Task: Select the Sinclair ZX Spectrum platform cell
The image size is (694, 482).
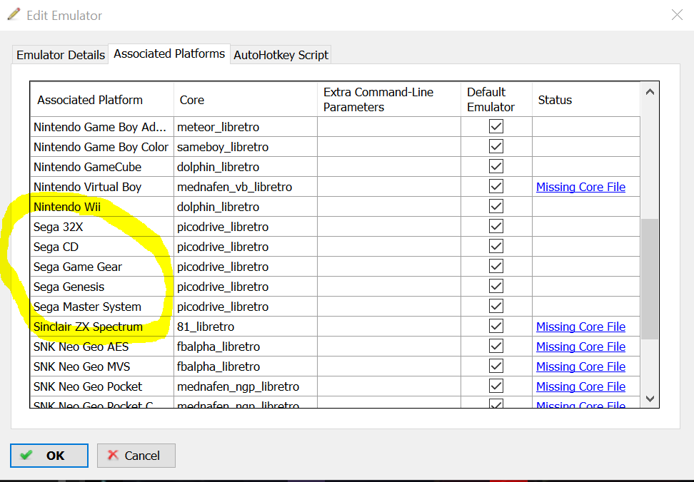Action: point(102,327)
